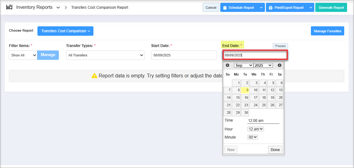This screenshot has height=168, width=354.
Task: Expand the Inventory Reports chevron menu
Action: [x=58, y=8]
